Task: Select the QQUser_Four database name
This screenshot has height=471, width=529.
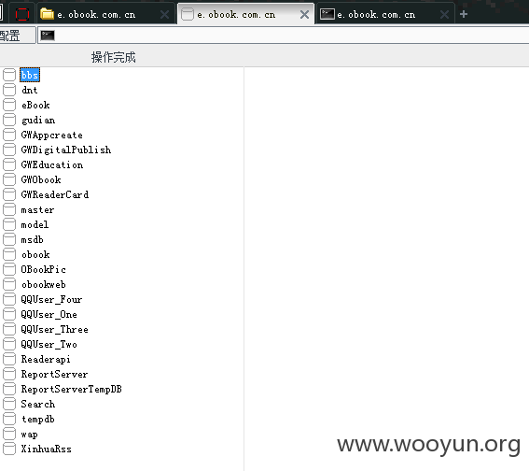Action: 51,299
